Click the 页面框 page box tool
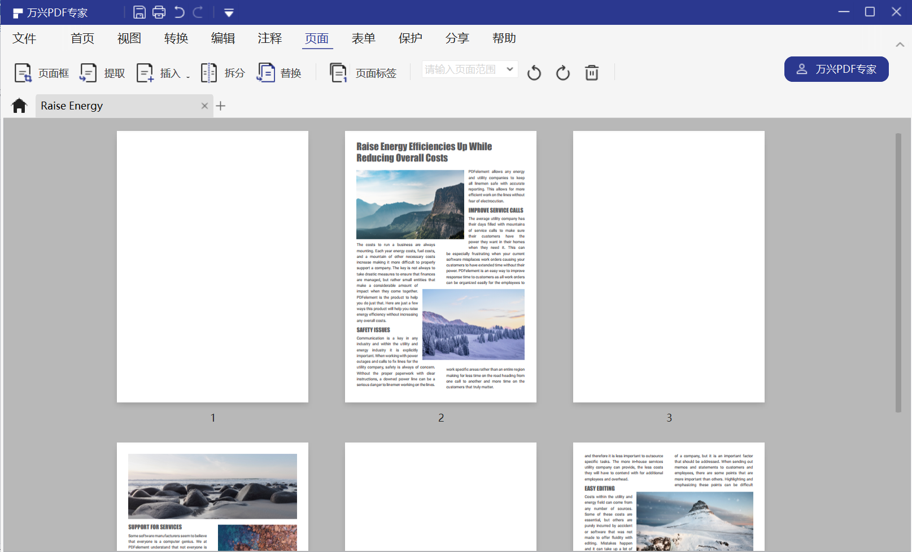 tap(42, 73)
